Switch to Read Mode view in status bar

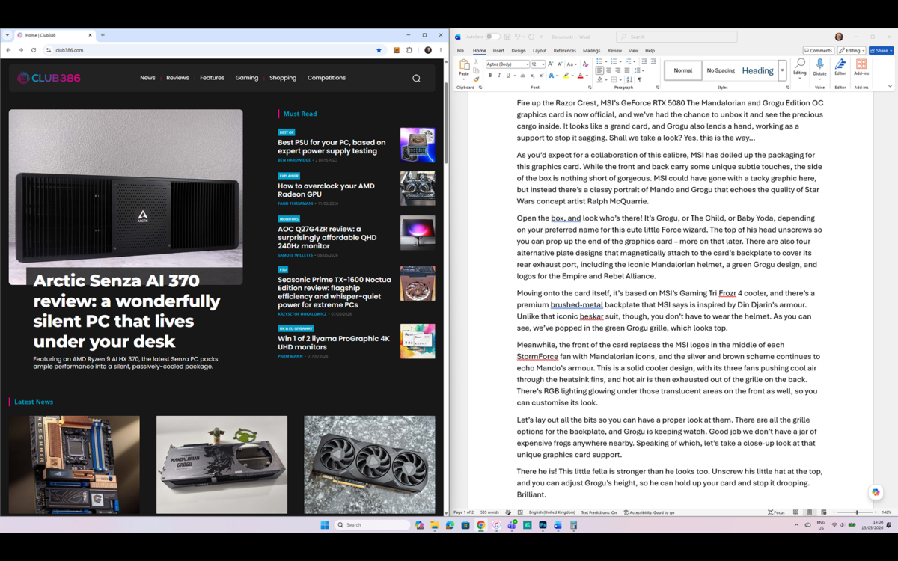click(x=795, y=512)
